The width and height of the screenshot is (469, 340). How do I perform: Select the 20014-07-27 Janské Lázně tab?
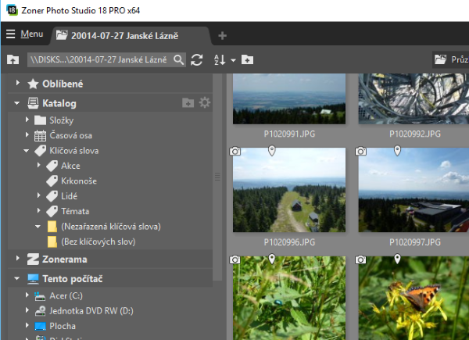(131, 36)
